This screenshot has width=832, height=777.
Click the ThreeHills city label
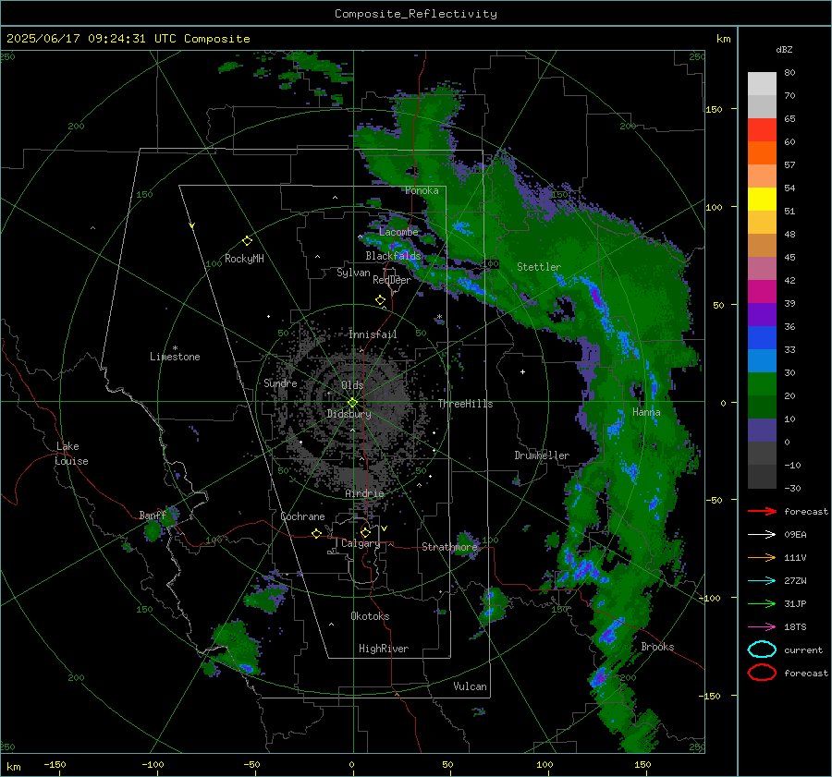pos(465,404)
